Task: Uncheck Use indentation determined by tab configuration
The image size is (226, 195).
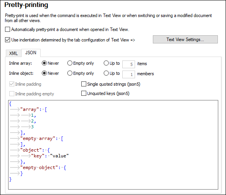Action: click(7, 40)
